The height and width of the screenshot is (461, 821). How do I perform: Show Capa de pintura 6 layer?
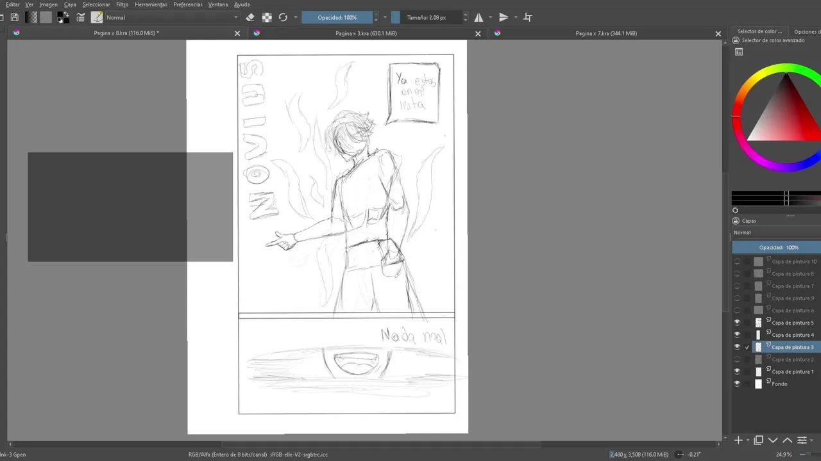click(737, 310)
